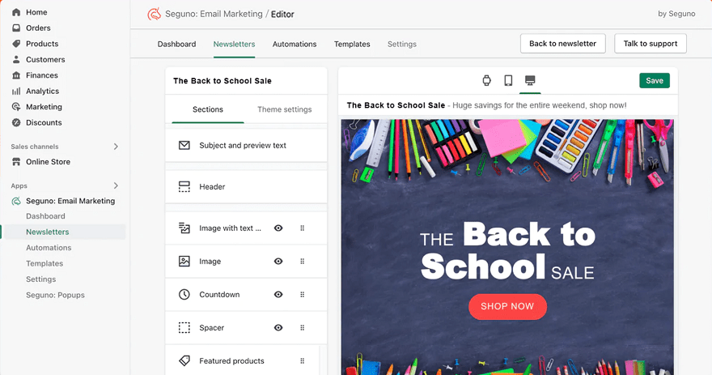Select the Sections tab

(x=208, y=109)
